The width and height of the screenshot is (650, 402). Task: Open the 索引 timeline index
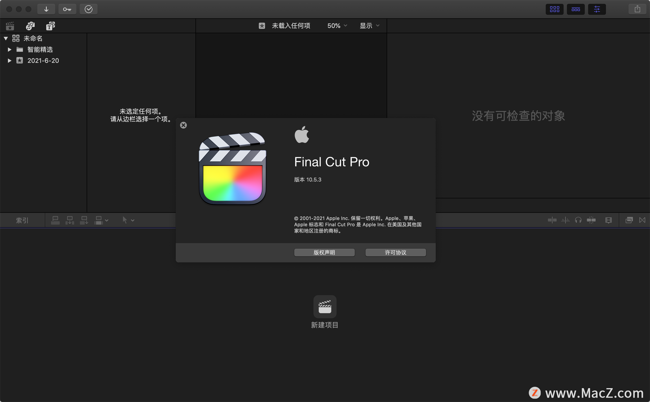22,220
